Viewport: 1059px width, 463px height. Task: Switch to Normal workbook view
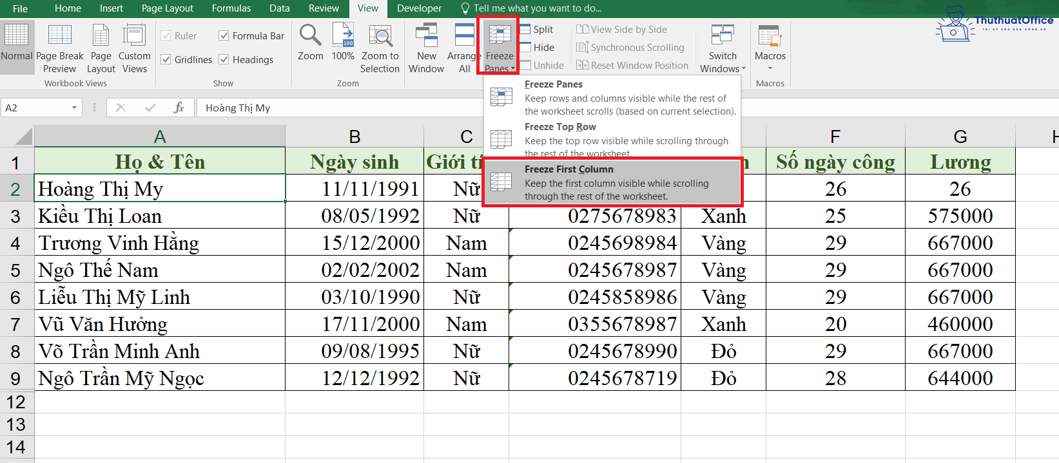[x=17, y=46]
